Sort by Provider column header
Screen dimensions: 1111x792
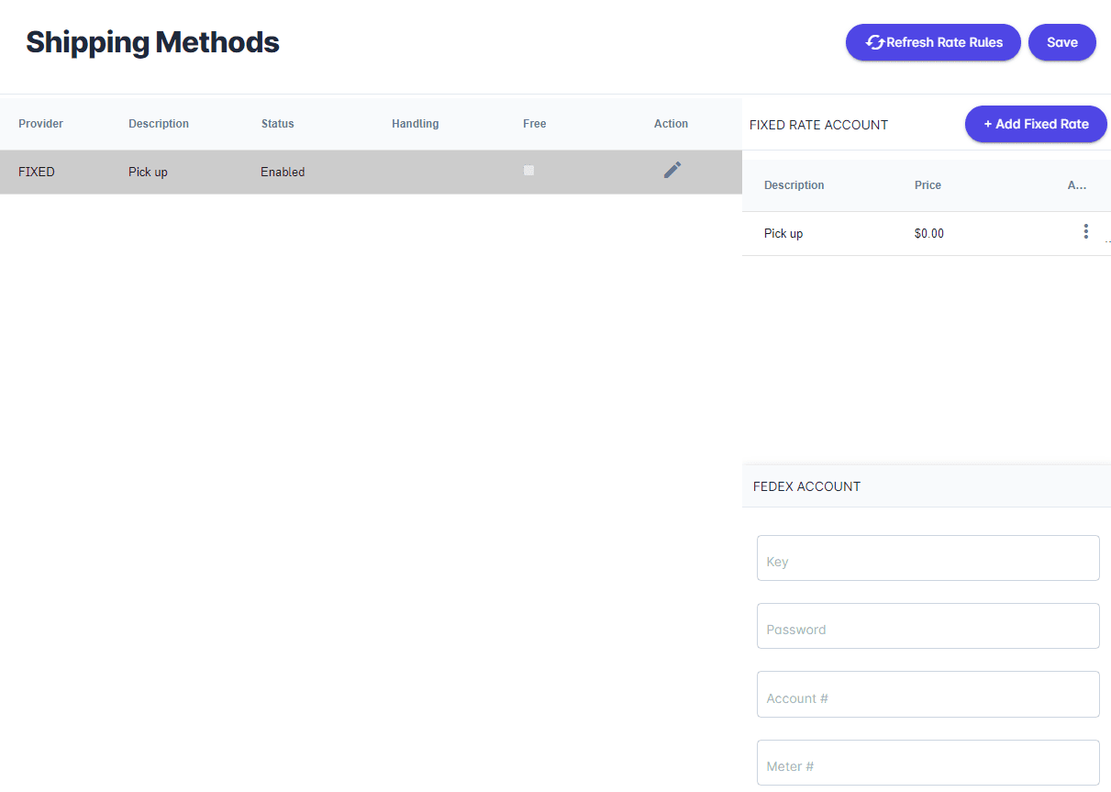pyautogui.click(x=40, y=124)
